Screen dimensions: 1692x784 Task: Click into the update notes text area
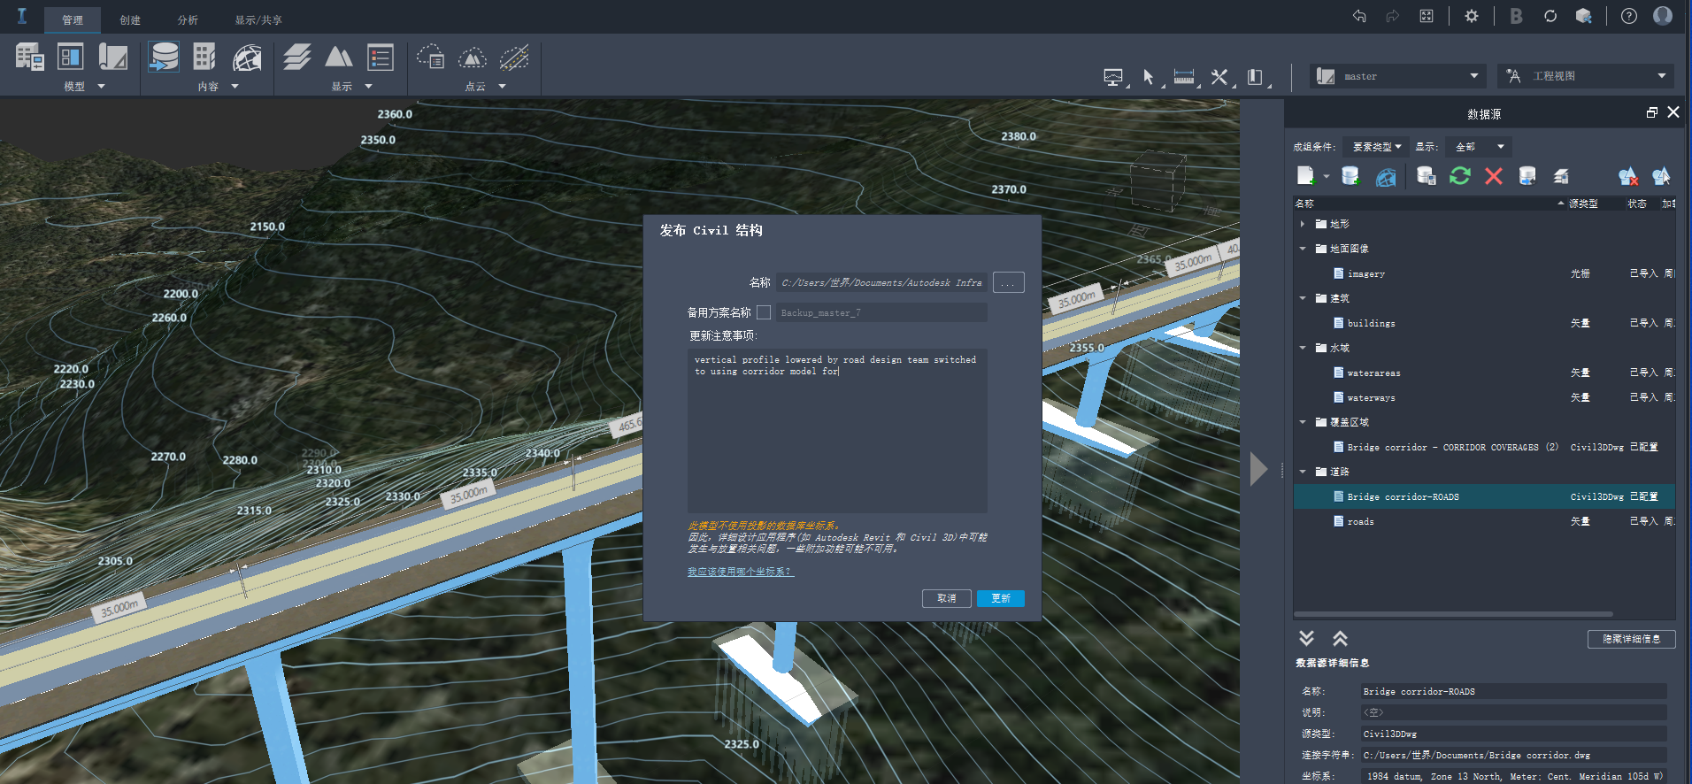(x=837, y=431)
